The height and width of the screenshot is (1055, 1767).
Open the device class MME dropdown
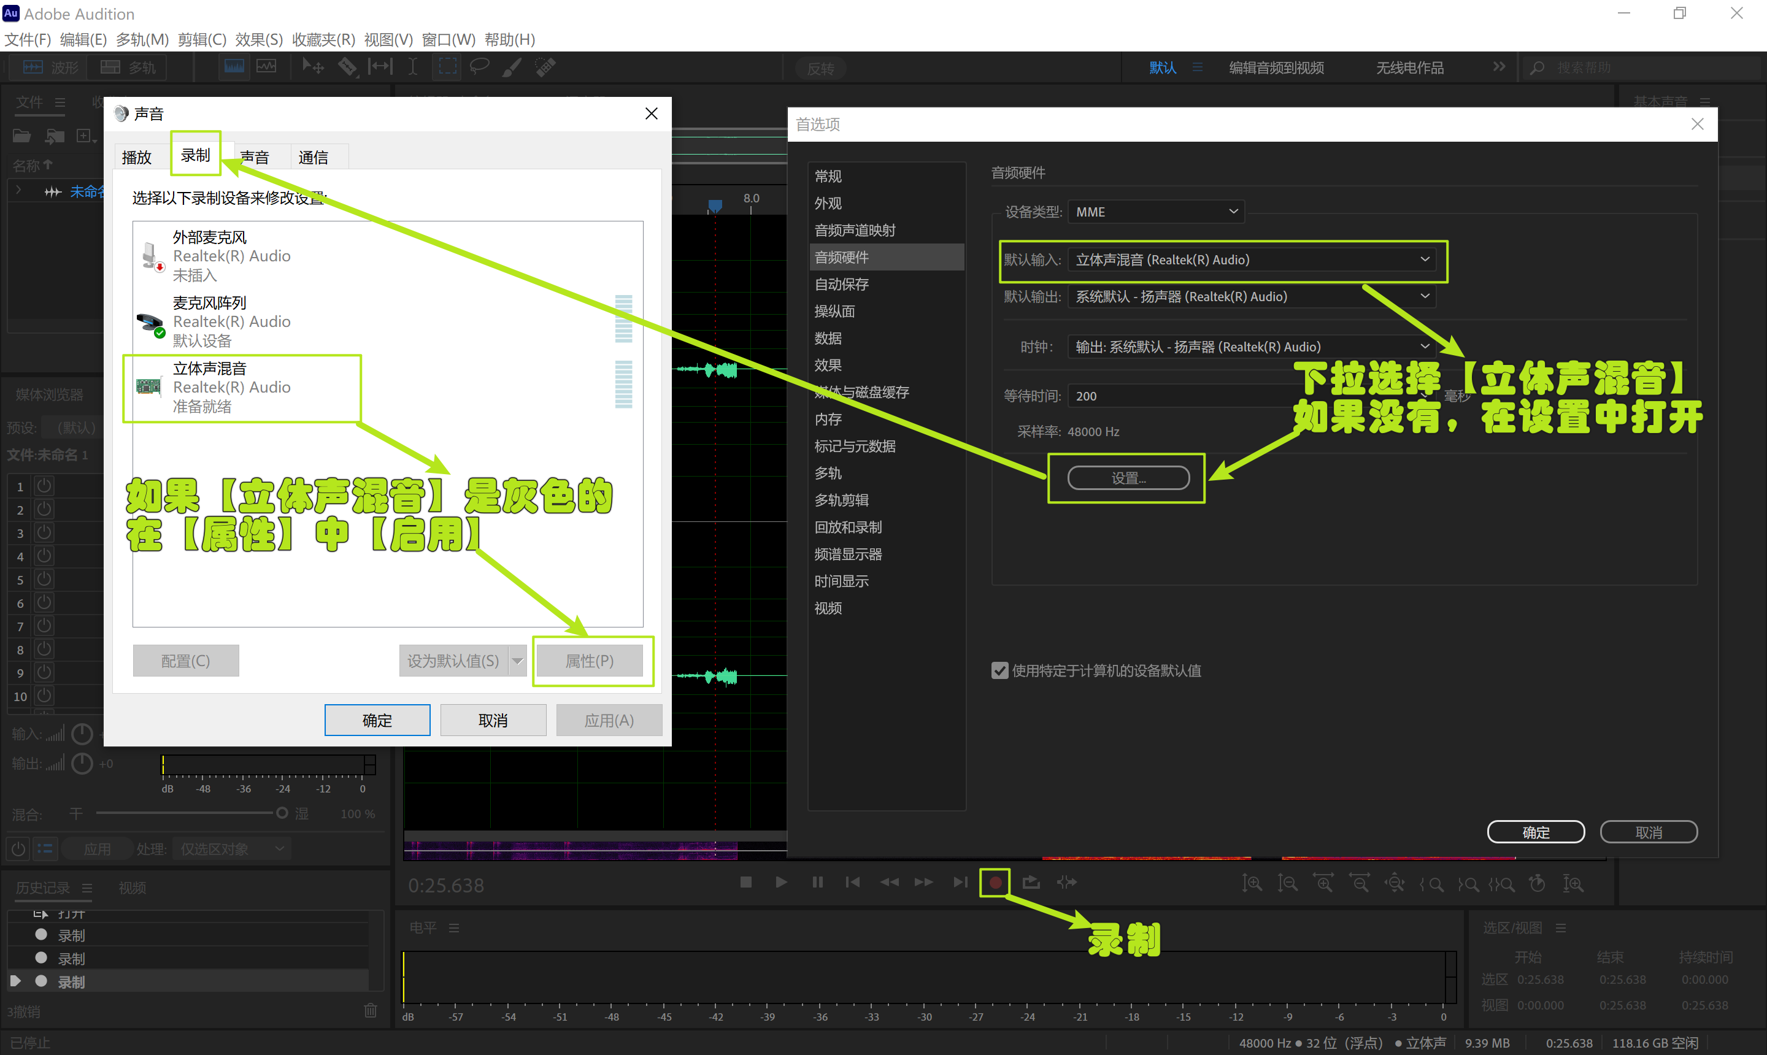(1155, 212)
